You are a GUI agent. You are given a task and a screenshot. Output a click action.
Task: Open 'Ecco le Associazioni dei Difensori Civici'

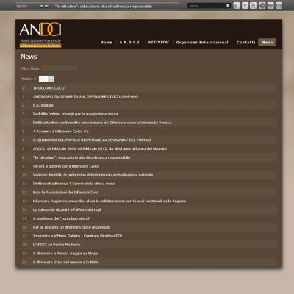65,193
